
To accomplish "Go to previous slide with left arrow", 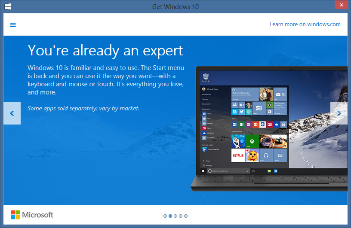I will pyautogui.click(x=12, y=113).
